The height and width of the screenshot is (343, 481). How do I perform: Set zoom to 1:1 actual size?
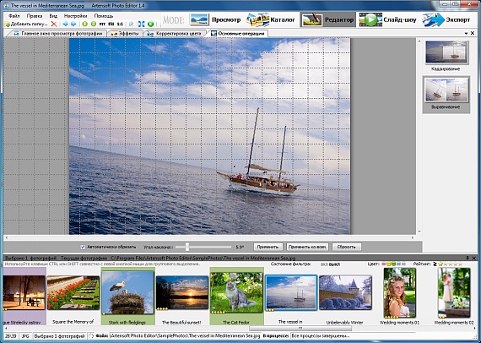(x=120, y=24)
